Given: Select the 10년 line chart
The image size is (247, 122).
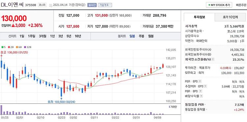Looking at the screenshot, I should [x=78, y=36].
